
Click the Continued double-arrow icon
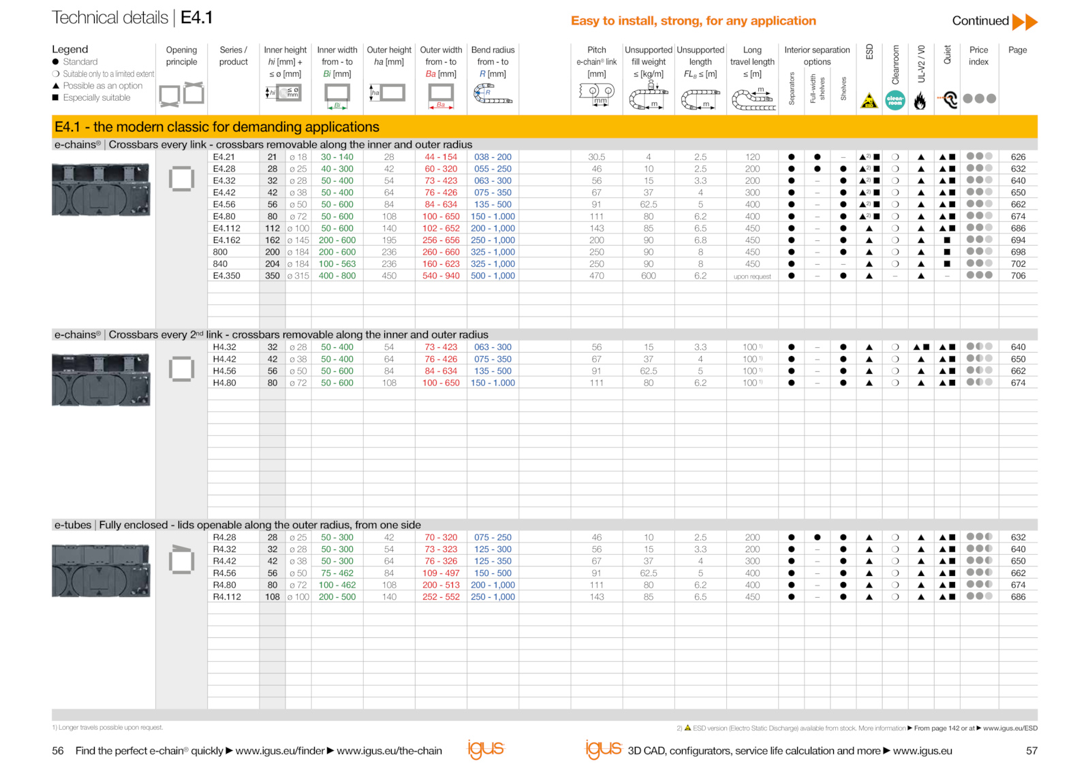[x=1025, y=22]
